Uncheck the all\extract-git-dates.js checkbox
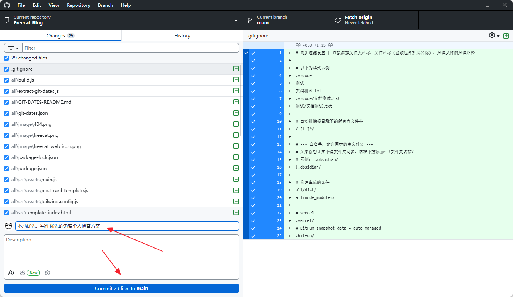The height and width of the screenshot is (297, 513). (x=6, y=91)
